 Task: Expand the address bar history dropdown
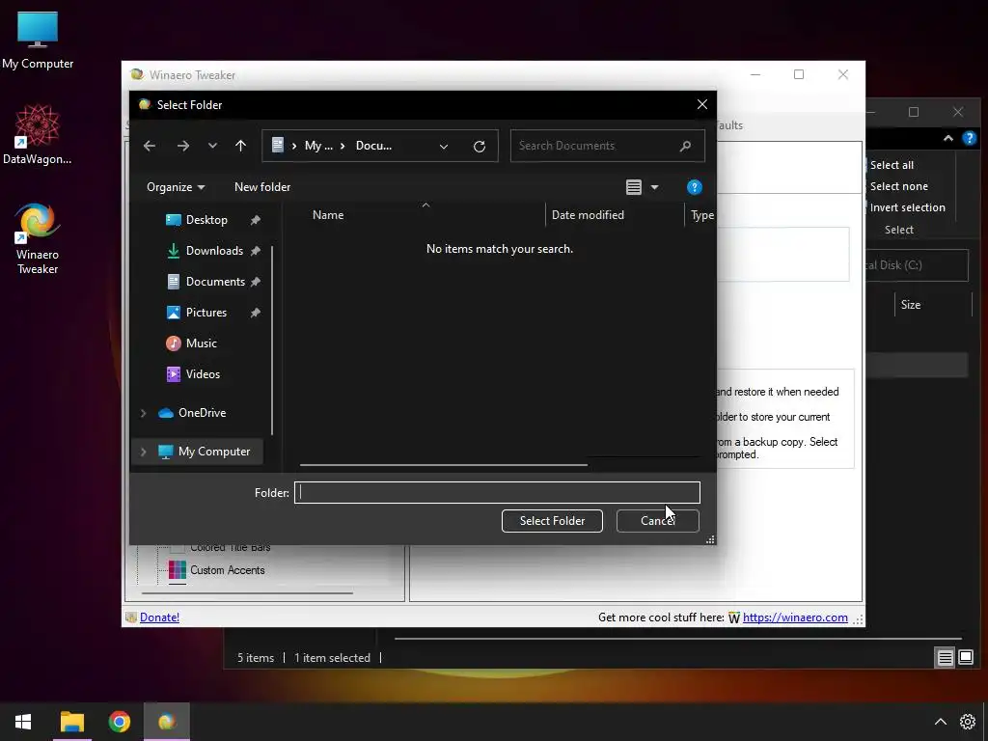pos(444,147)
